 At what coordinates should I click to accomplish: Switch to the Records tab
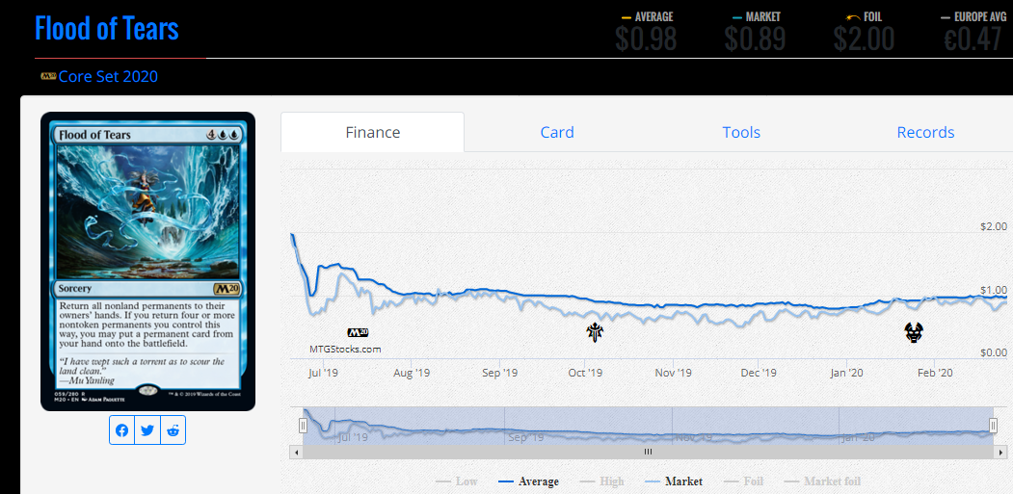pyautogui.click(x=925, y=132)
